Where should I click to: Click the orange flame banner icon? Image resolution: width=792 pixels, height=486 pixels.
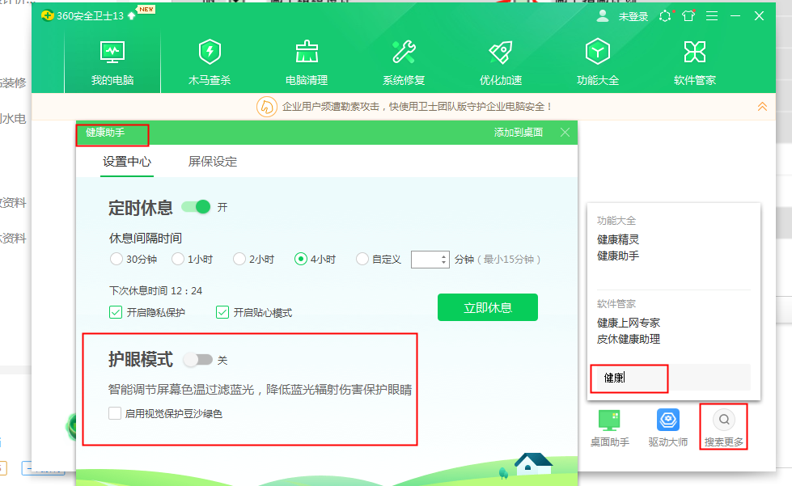267,107
